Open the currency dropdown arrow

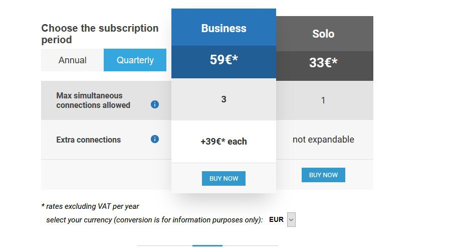[291, 220]
